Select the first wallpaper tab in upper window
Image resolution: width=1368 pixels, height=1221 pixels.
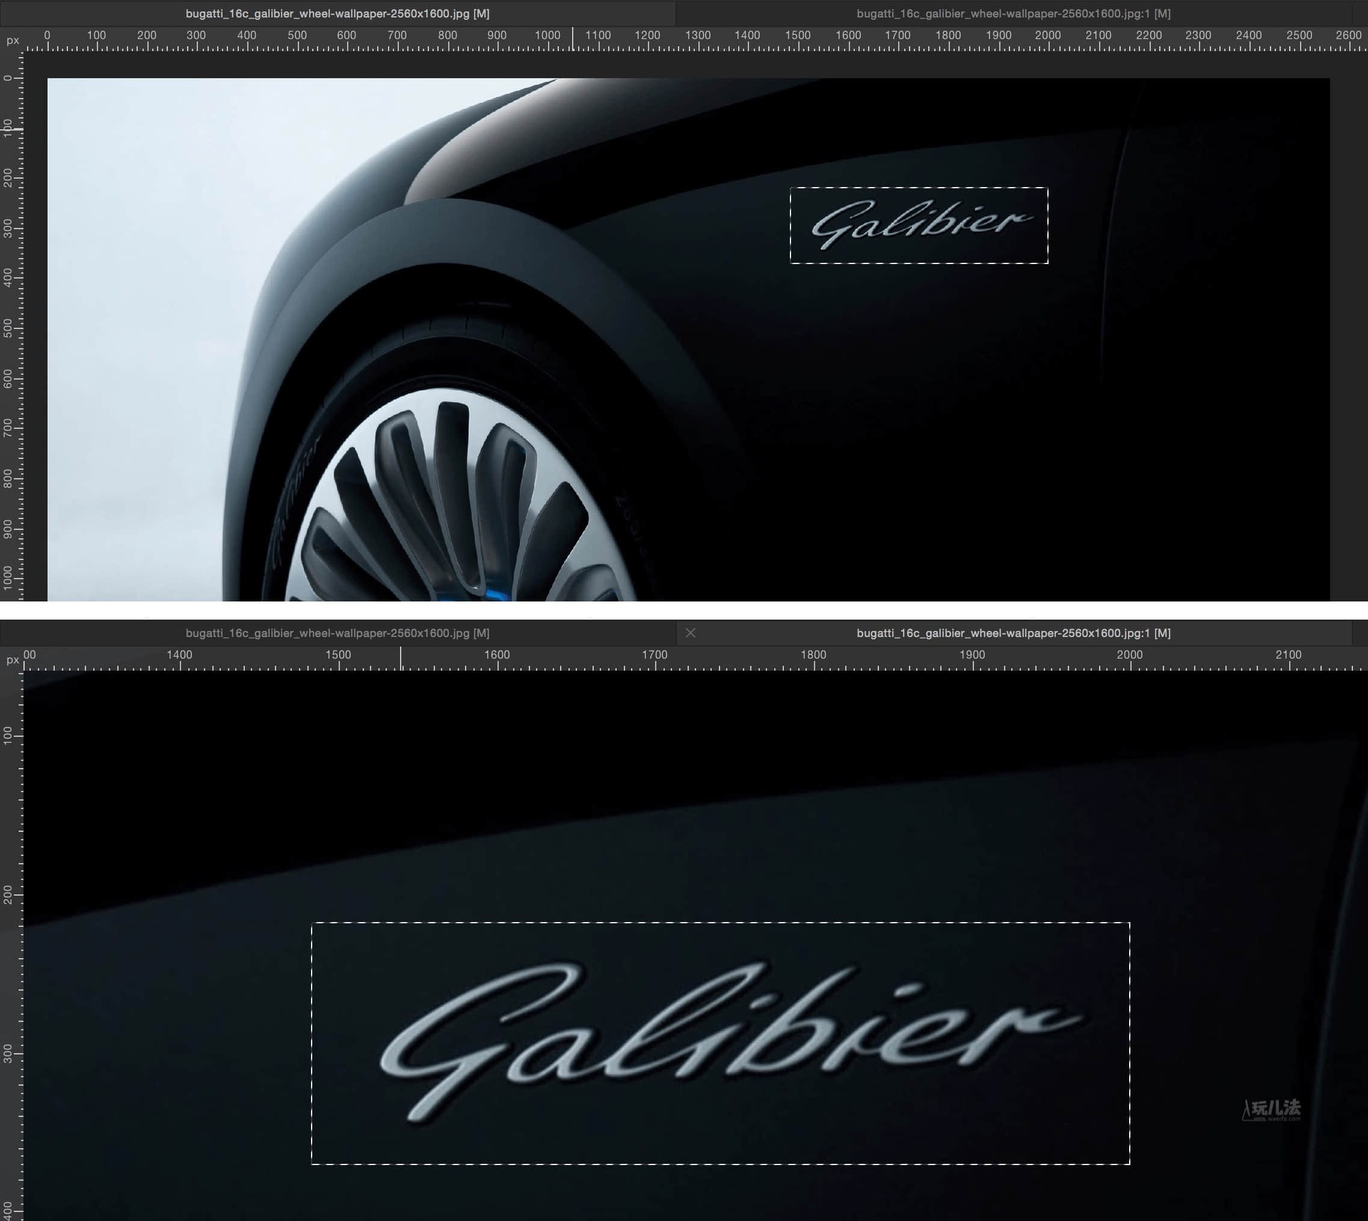pos(337,13)
